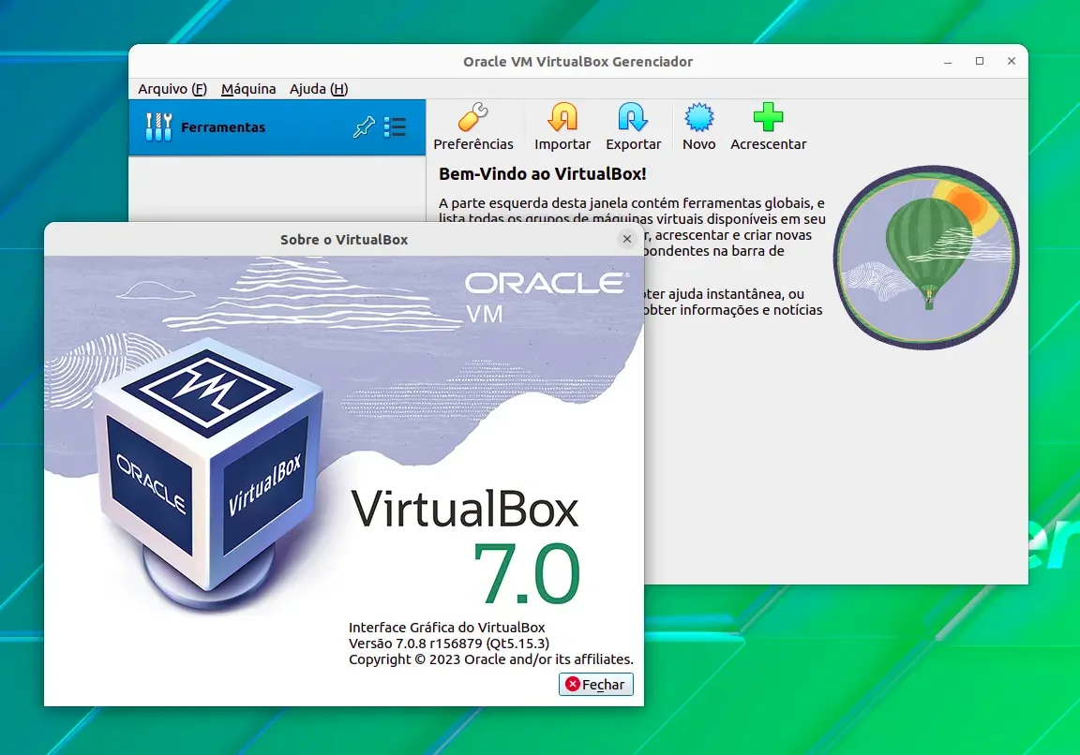This screenshot has width=1080, height=755.
Task: Minimize the VirtualBox Gerenciador window
Action: click(x=948, y=61)
